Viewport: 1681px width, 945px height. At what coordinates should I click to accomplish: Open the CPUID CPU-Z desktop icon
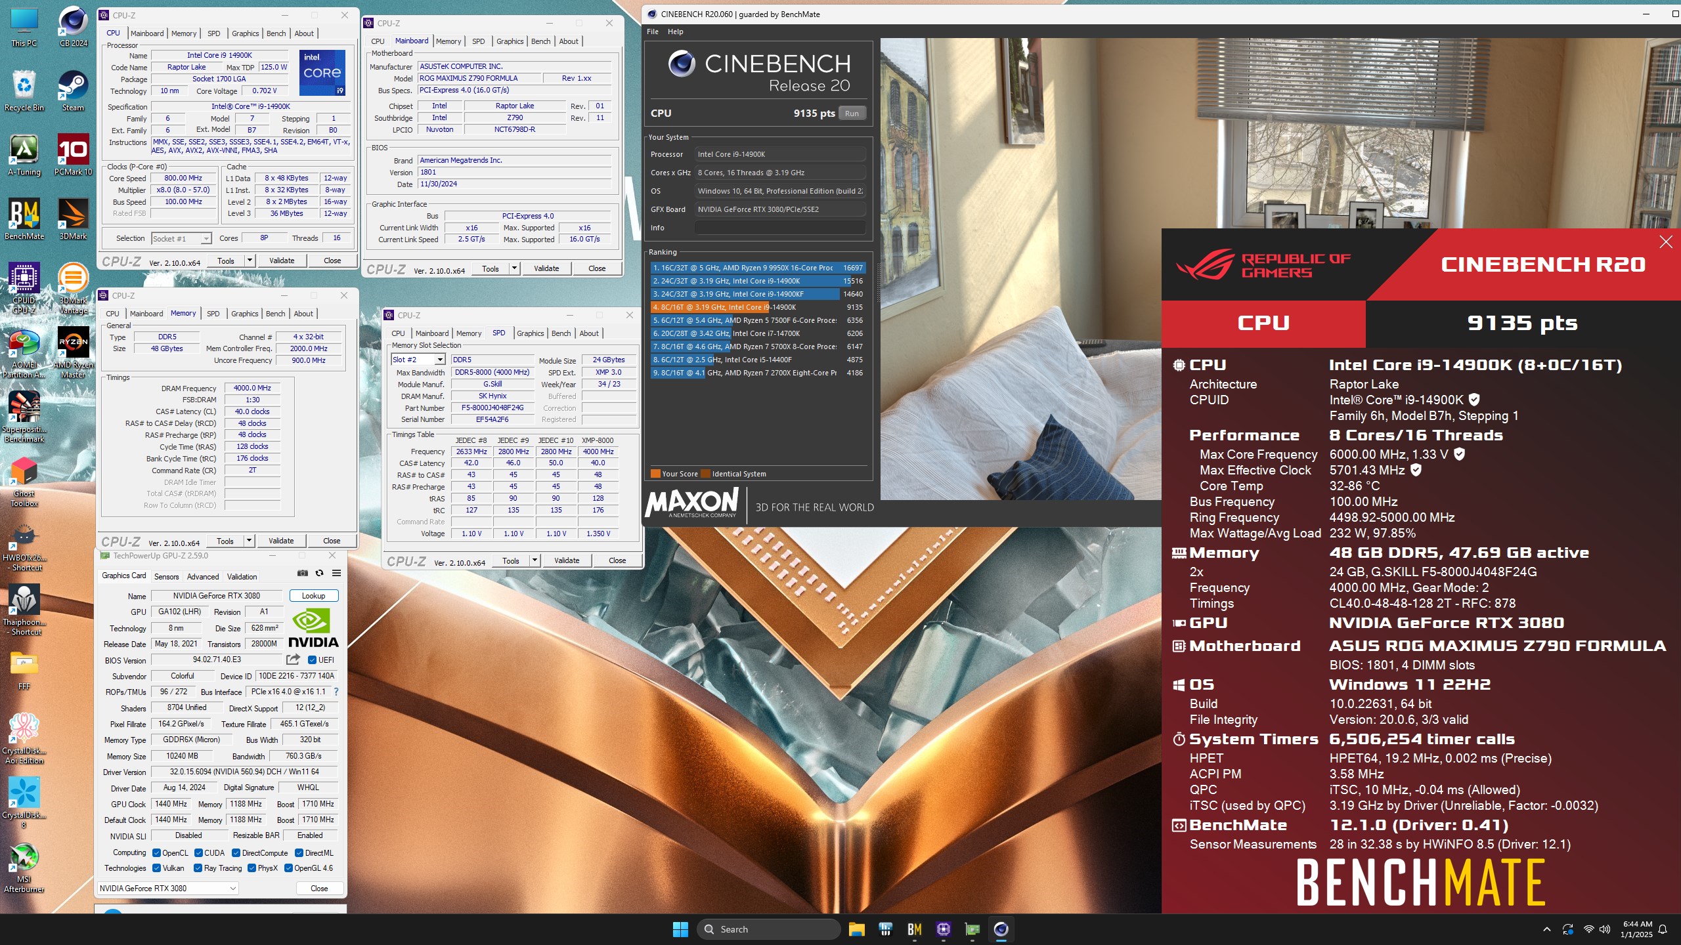[x=24, y=287]
